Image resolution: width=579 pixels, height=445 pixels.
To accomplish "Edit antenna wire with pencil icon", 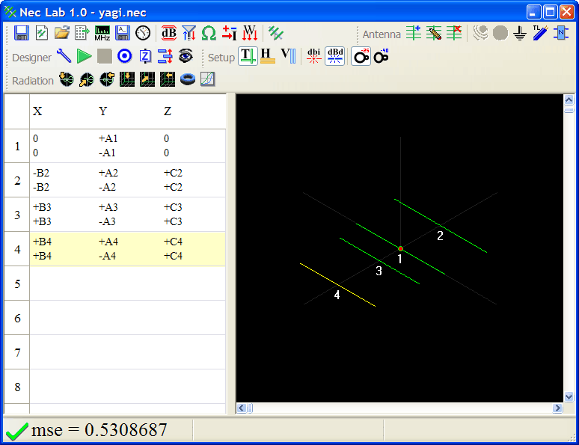I will [x=434, y=33].
